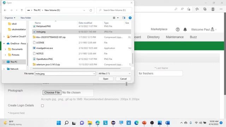Screen dimensions: 226x127
Task: Click the horizontal scrollbar of file list
Action: coord(77,68)
